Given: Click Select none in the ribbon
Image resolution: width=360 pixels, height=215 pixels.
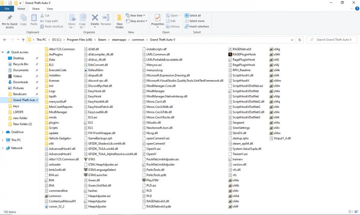Looking at the screenshot, I should click(x=194, y=21).
